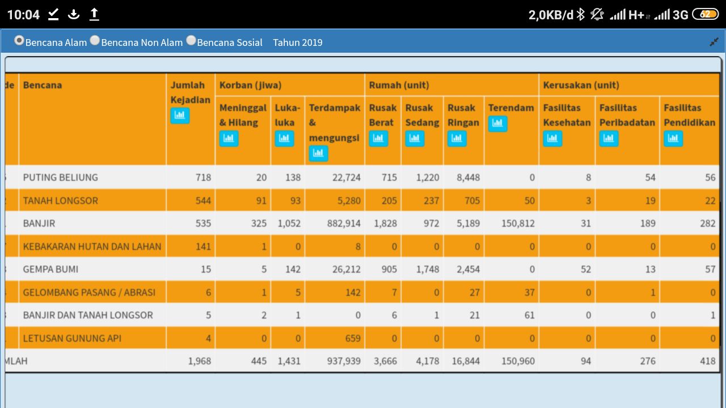Select Bencana Sosial radio button

point(191,41)
